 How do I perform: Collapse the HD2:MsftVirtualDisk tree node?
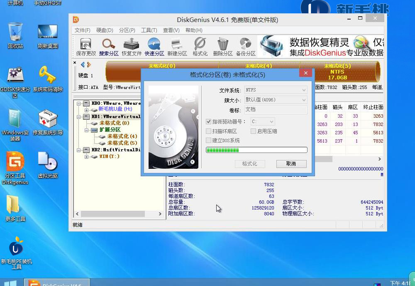point(78,150)
